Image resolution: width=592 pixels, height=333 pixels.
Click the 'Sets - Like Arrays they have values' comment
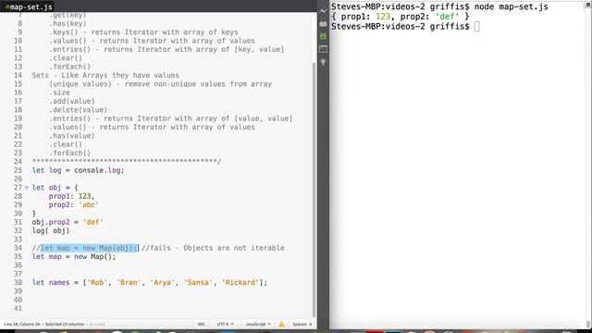coord(105,75)
